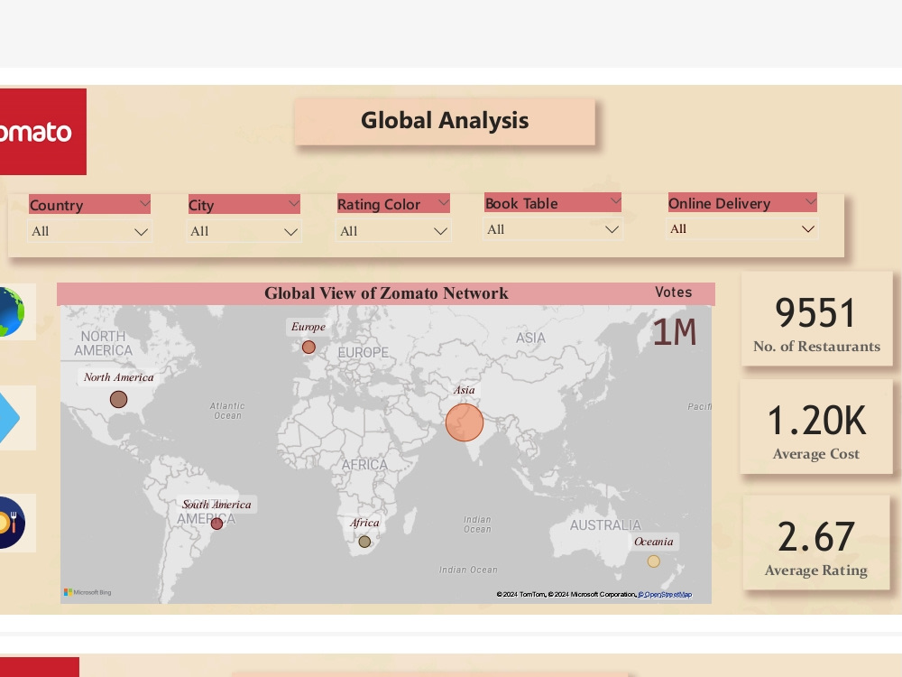Select the Votes header label
Viewport: 902px width, 677px height.
point(674,292)
